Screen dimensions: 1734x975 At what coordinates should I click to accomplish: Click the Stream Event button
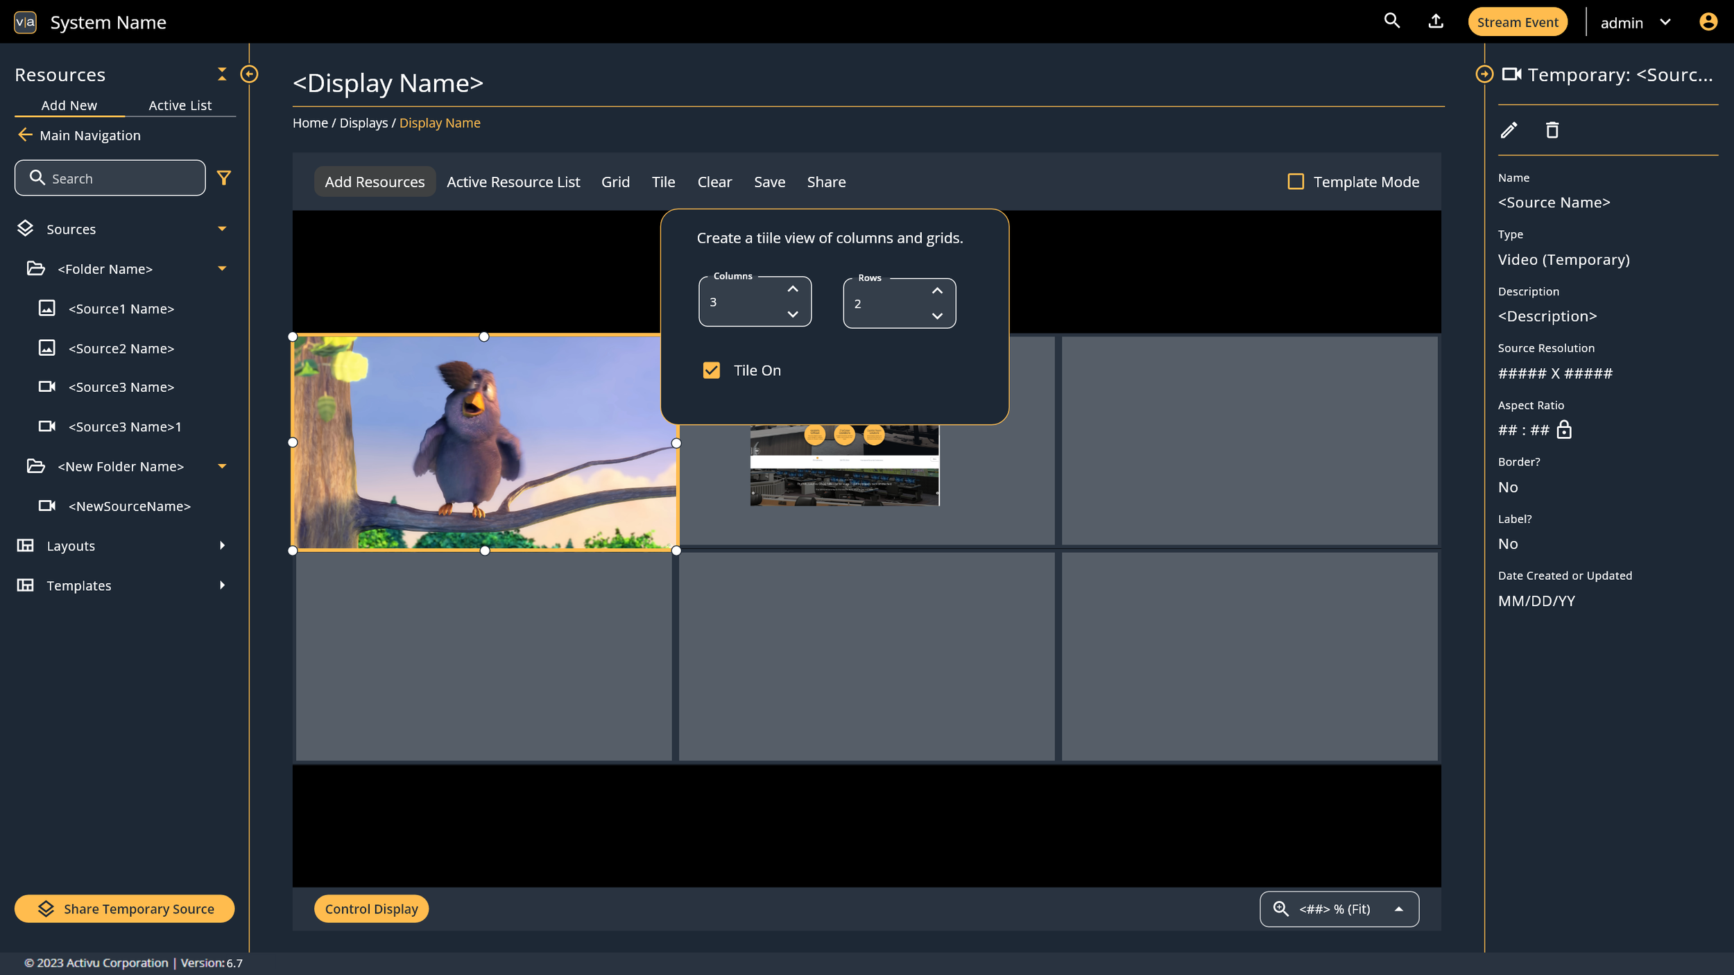tap(1518, 22)
